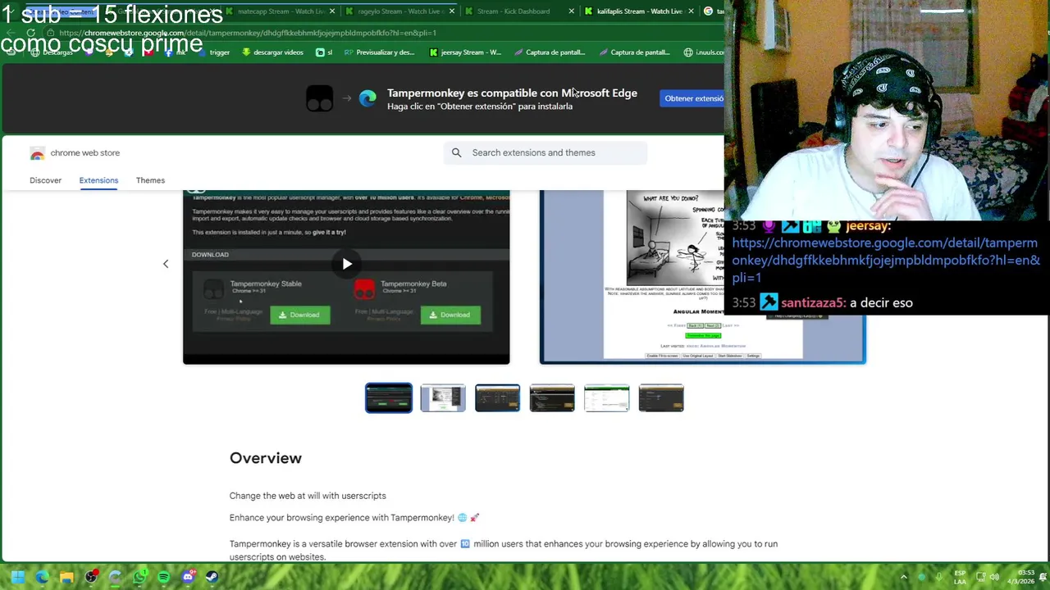Open the Descargas bookmark
The width and height of the screenshot is (1050, 590).
coord(51,52)
